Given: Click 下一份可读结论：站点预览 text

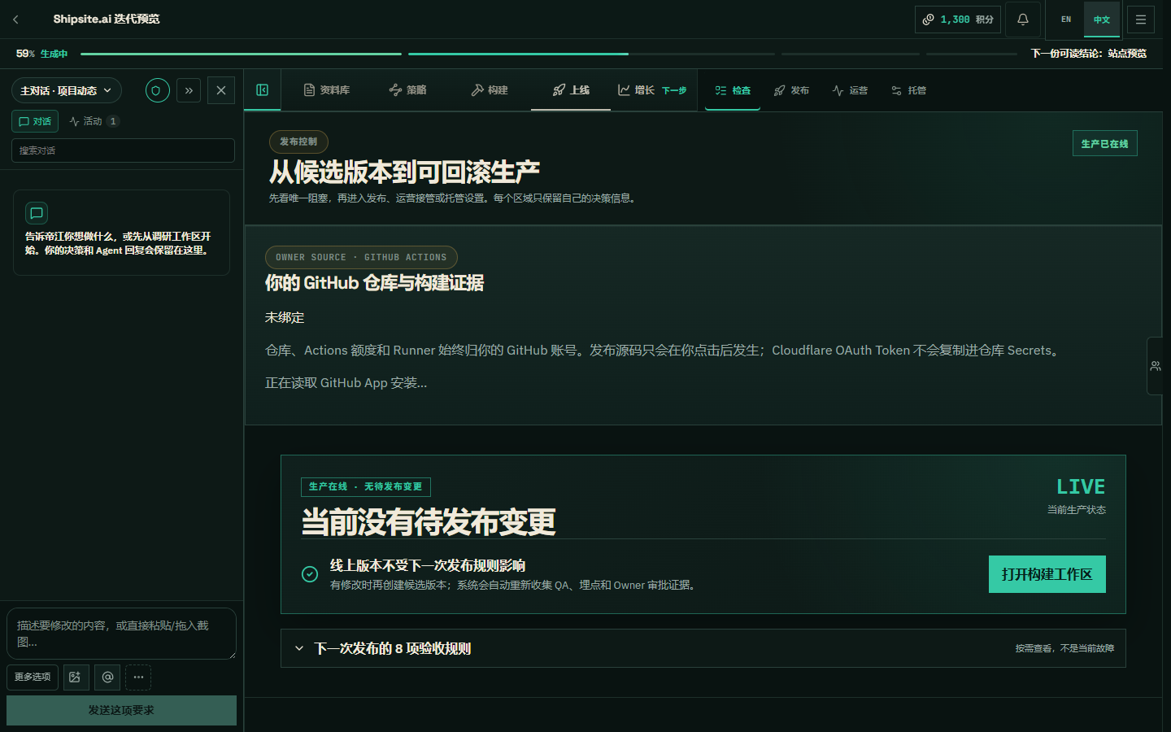Looking at the screenshot, I should pos(1088,54).
